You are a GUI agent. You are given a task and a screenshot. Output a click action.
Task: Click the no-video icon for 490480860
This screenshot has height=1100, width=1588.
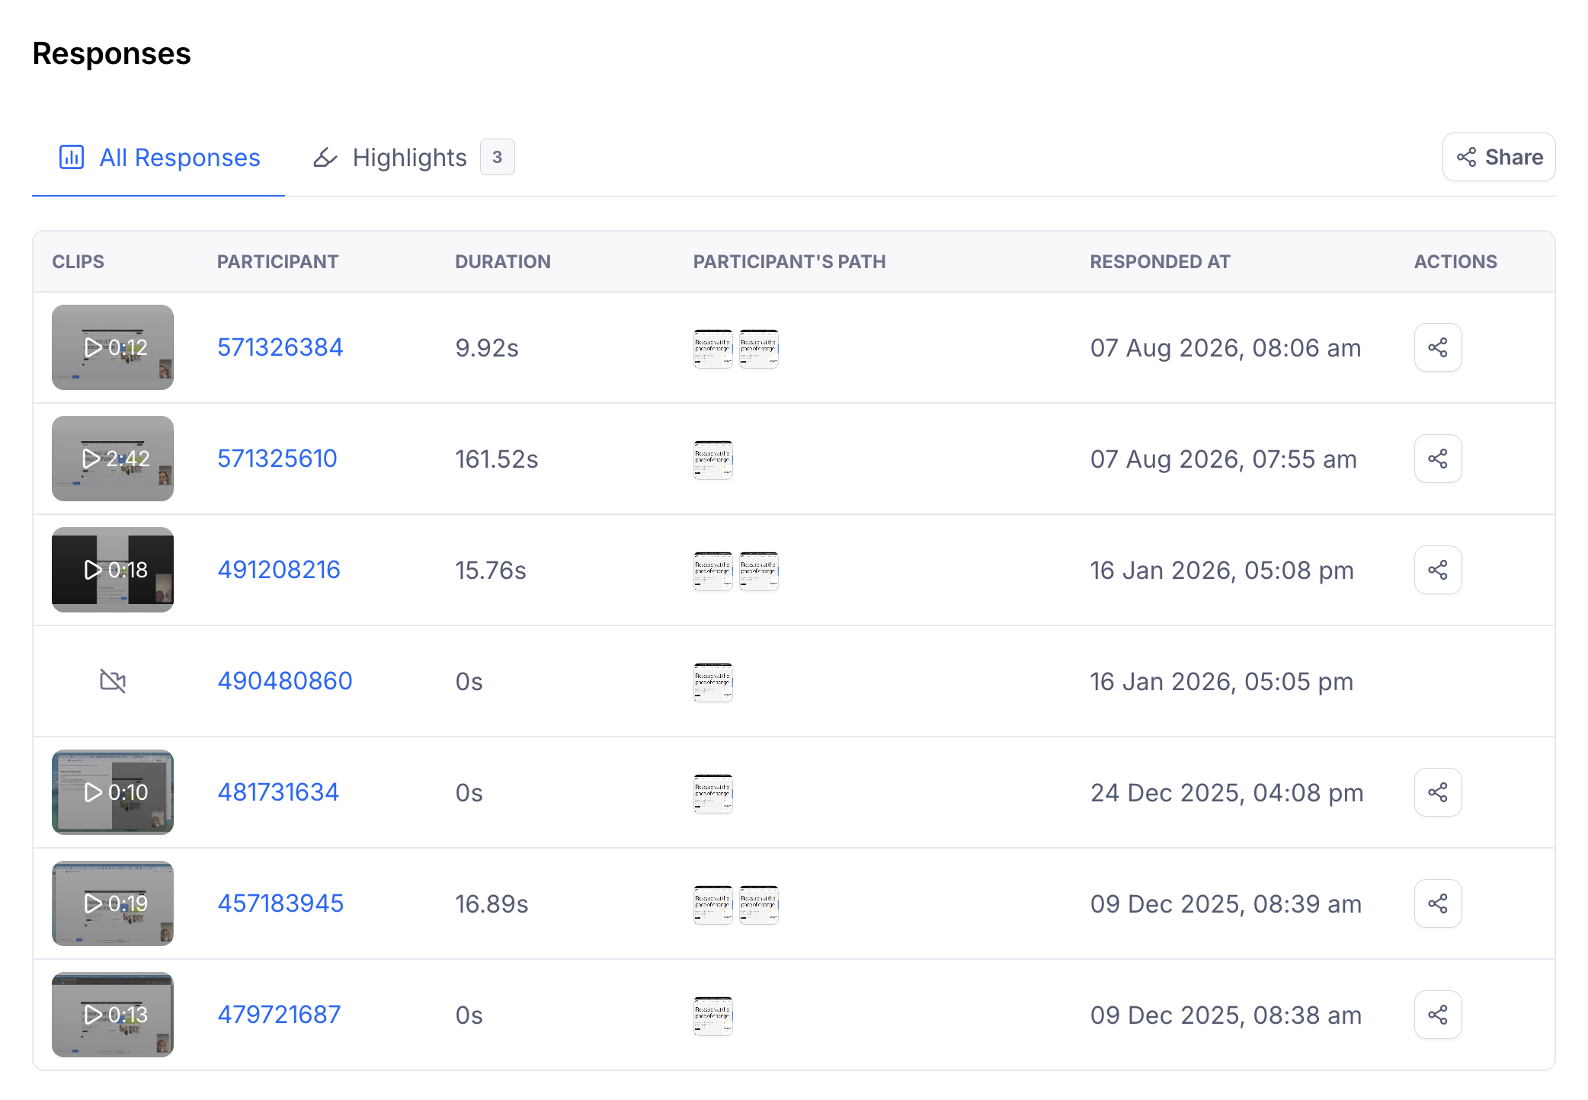click(113, 680)
